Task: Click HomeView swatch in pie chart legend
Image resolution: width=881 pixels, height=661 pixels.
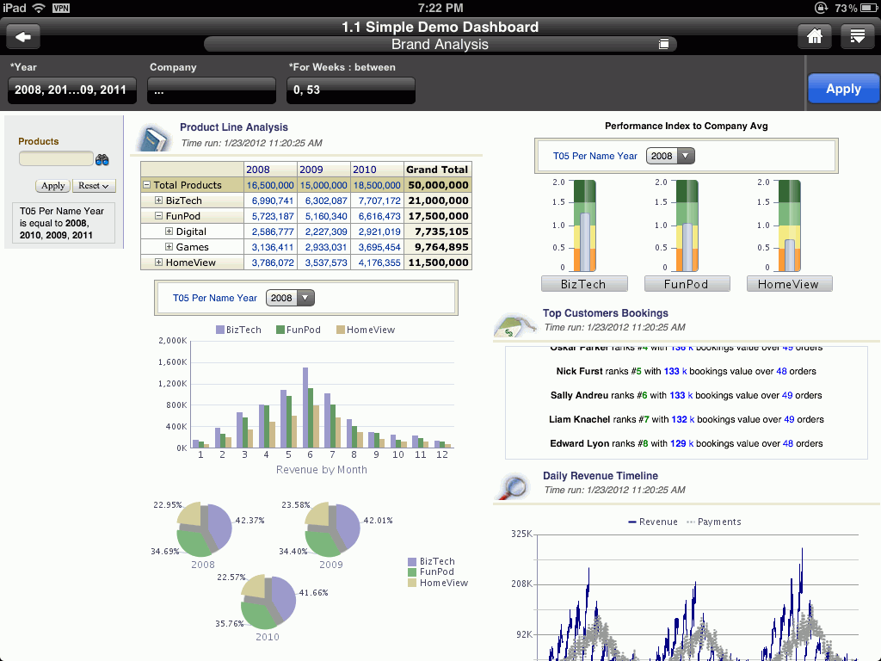Action: tap(412, 583)
